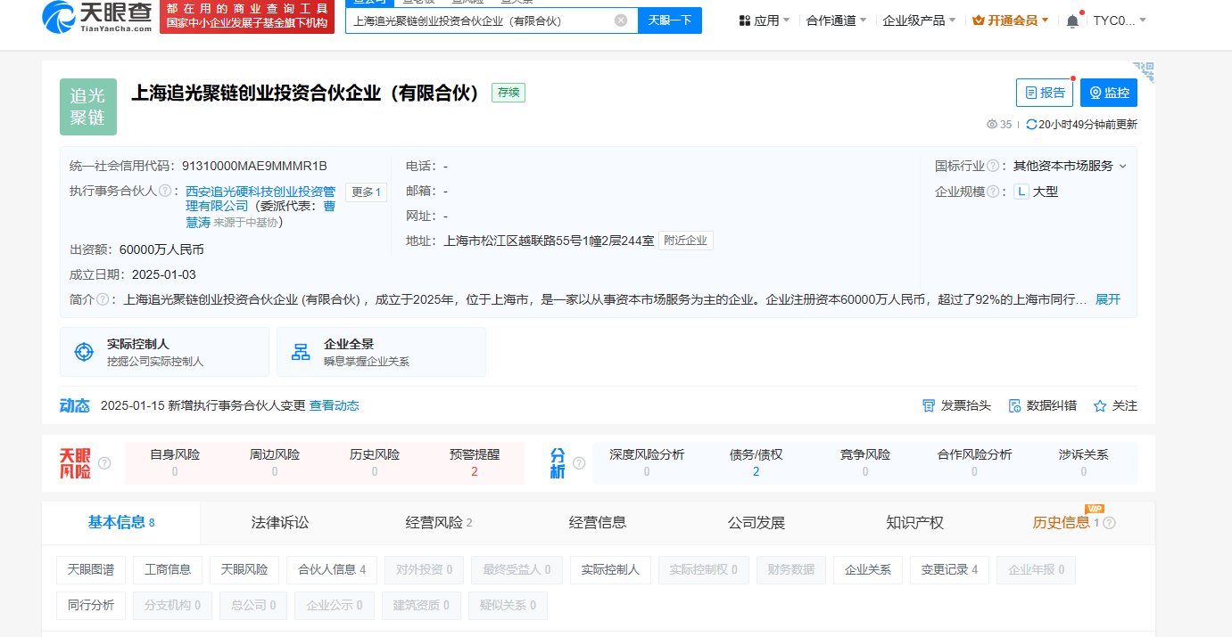Click the help icon next to 分析
The width and height of the screenshot is (1232, 637).
pos(579,463)
